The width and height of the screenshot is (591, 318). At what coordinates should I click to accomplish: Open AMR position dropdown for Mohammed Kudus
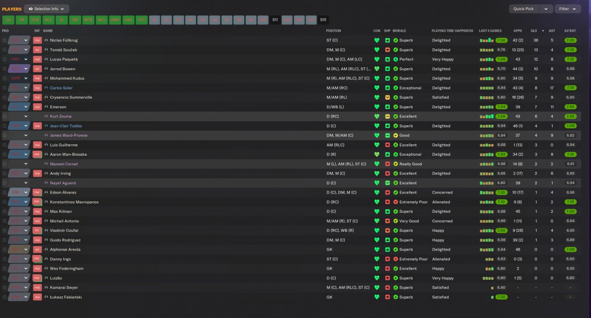tap(26, 78)
